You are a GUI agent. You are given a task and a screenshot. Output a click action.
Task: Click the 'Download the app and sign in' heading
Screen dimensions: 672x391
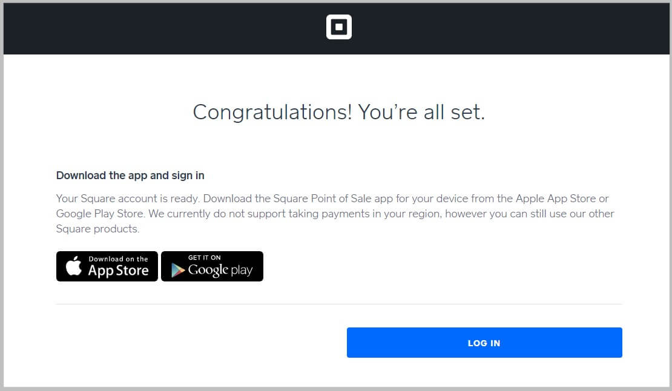pos(130,176)
